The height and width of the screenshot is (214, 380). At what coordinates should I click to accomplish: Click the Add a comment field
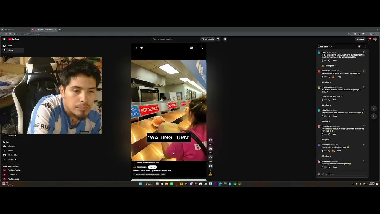pyautogui.click(x=343, y=174)
